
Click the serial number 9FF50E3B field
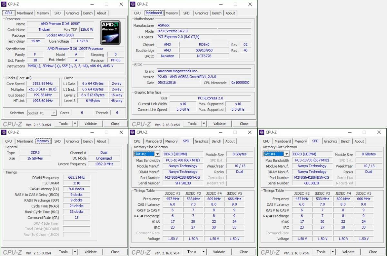click(x=183, y=183)
